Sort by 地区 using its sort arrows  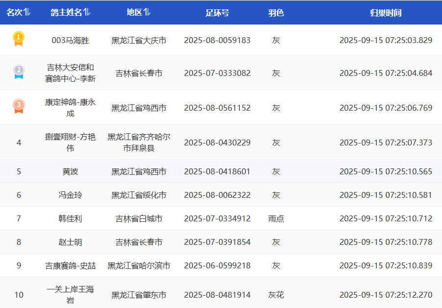(x=147, y=12)
